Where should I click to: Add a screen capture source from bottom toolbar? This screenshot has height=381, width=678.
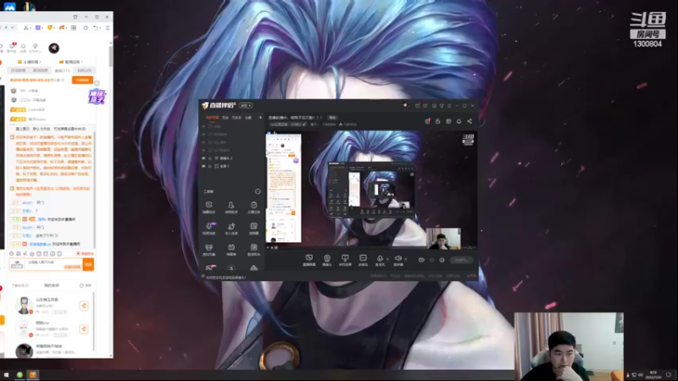click(x=309, y=260)
